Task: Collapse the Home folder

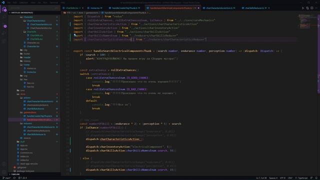Action: [x=26, y=64]
